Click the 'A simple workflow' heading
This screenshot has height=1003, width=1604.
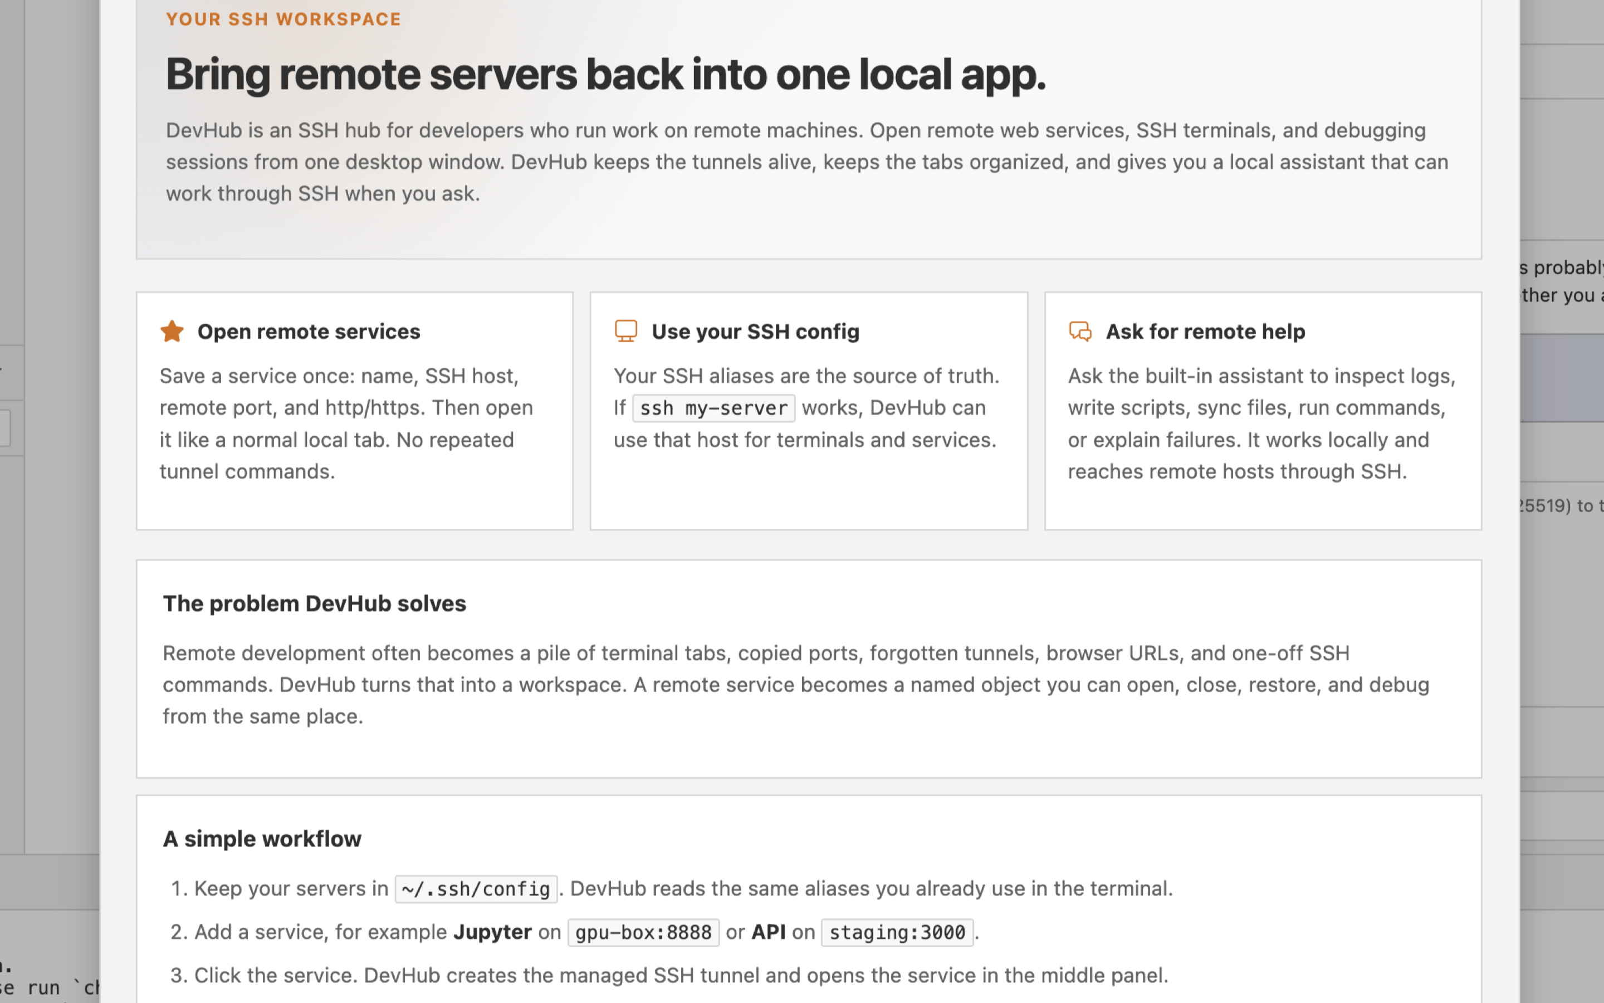click(x=262, y=839)
